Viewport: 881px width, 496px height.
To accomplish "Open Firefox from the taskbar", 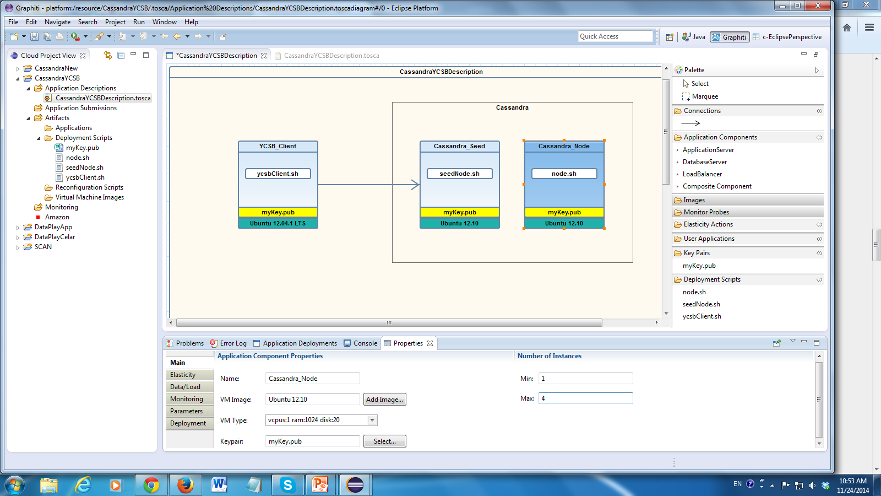I will point(185,485).
